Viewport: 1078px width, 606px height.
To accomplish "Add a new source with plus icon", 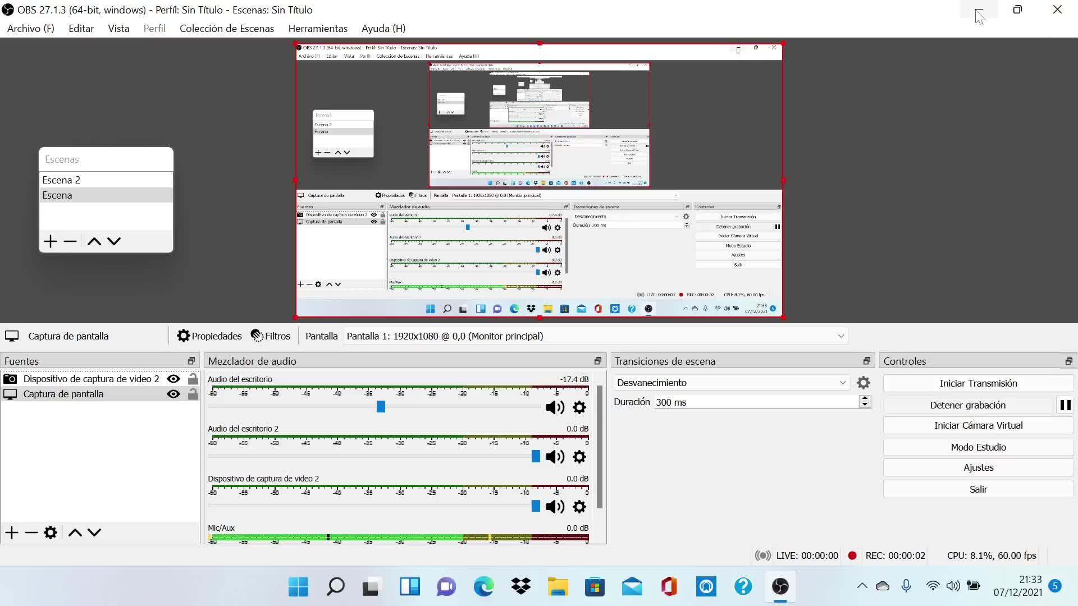I will [12, 532].
